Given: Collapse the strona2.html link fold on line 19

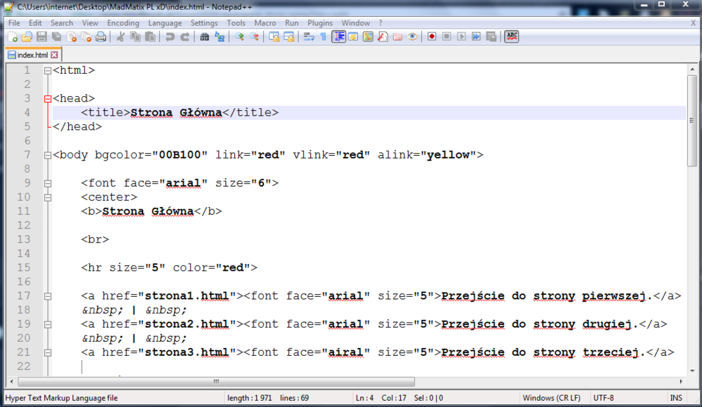Looking at the screenshot, I should point(48,325).
